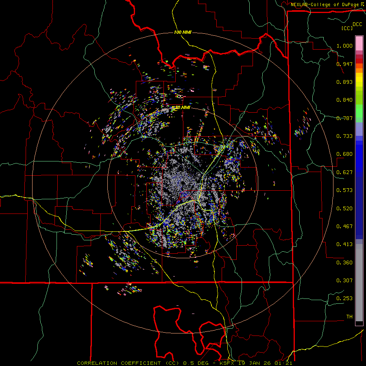The width and height of the screenshot is (366, 366).
Task: Click the 100 NMI range ring label
Action: (x=183, y=32)
